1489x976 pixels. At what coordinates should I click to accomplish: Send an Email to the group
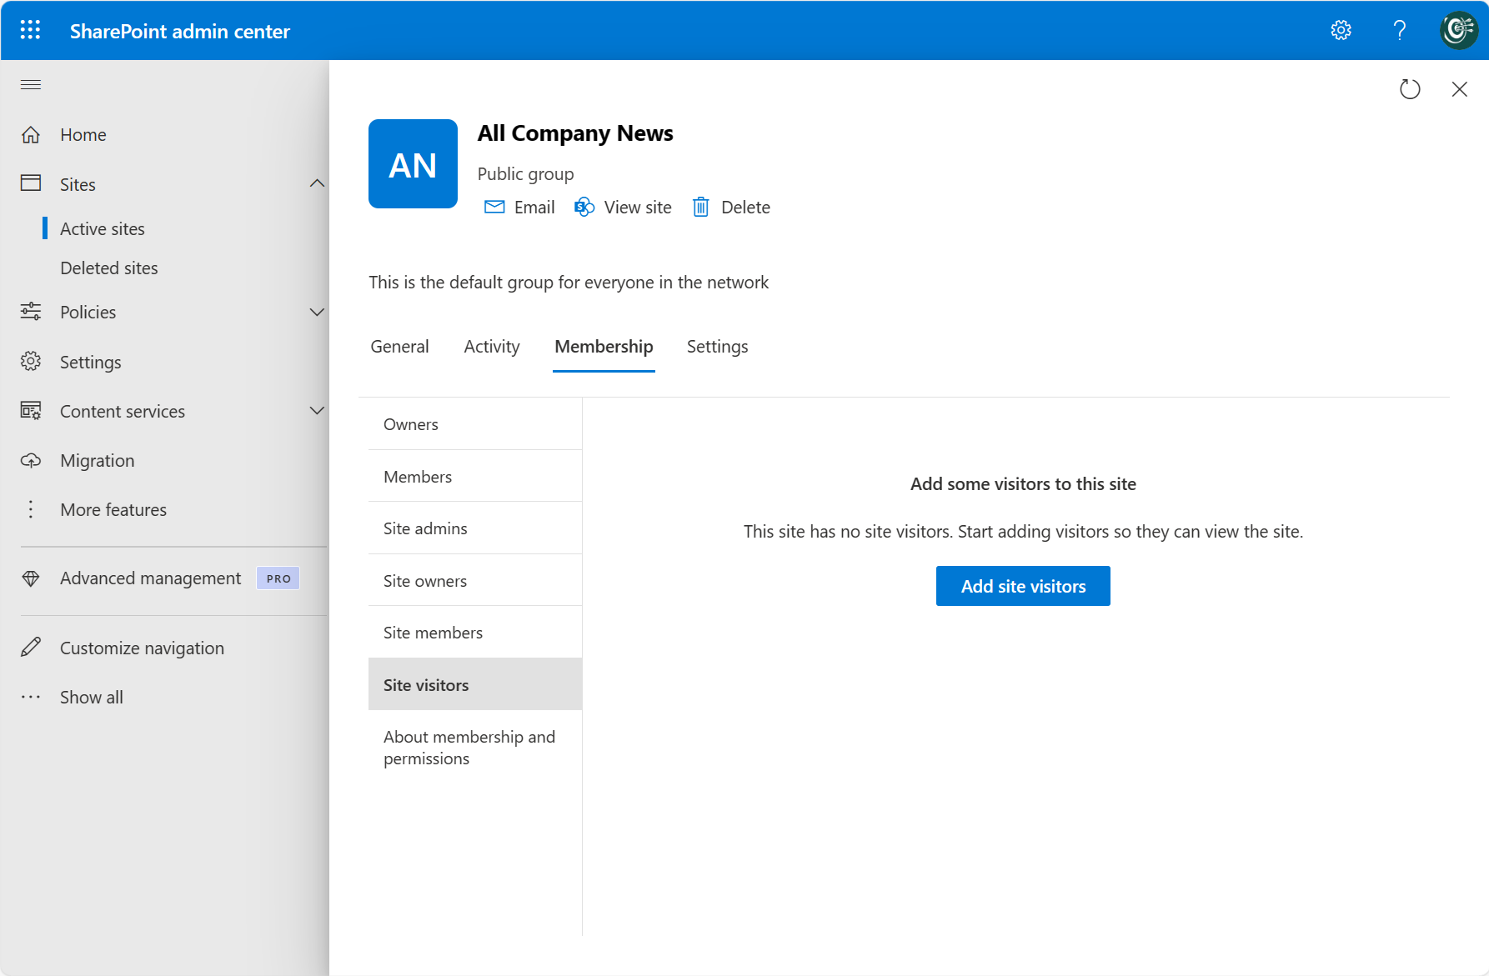click(x=519, y=207)
